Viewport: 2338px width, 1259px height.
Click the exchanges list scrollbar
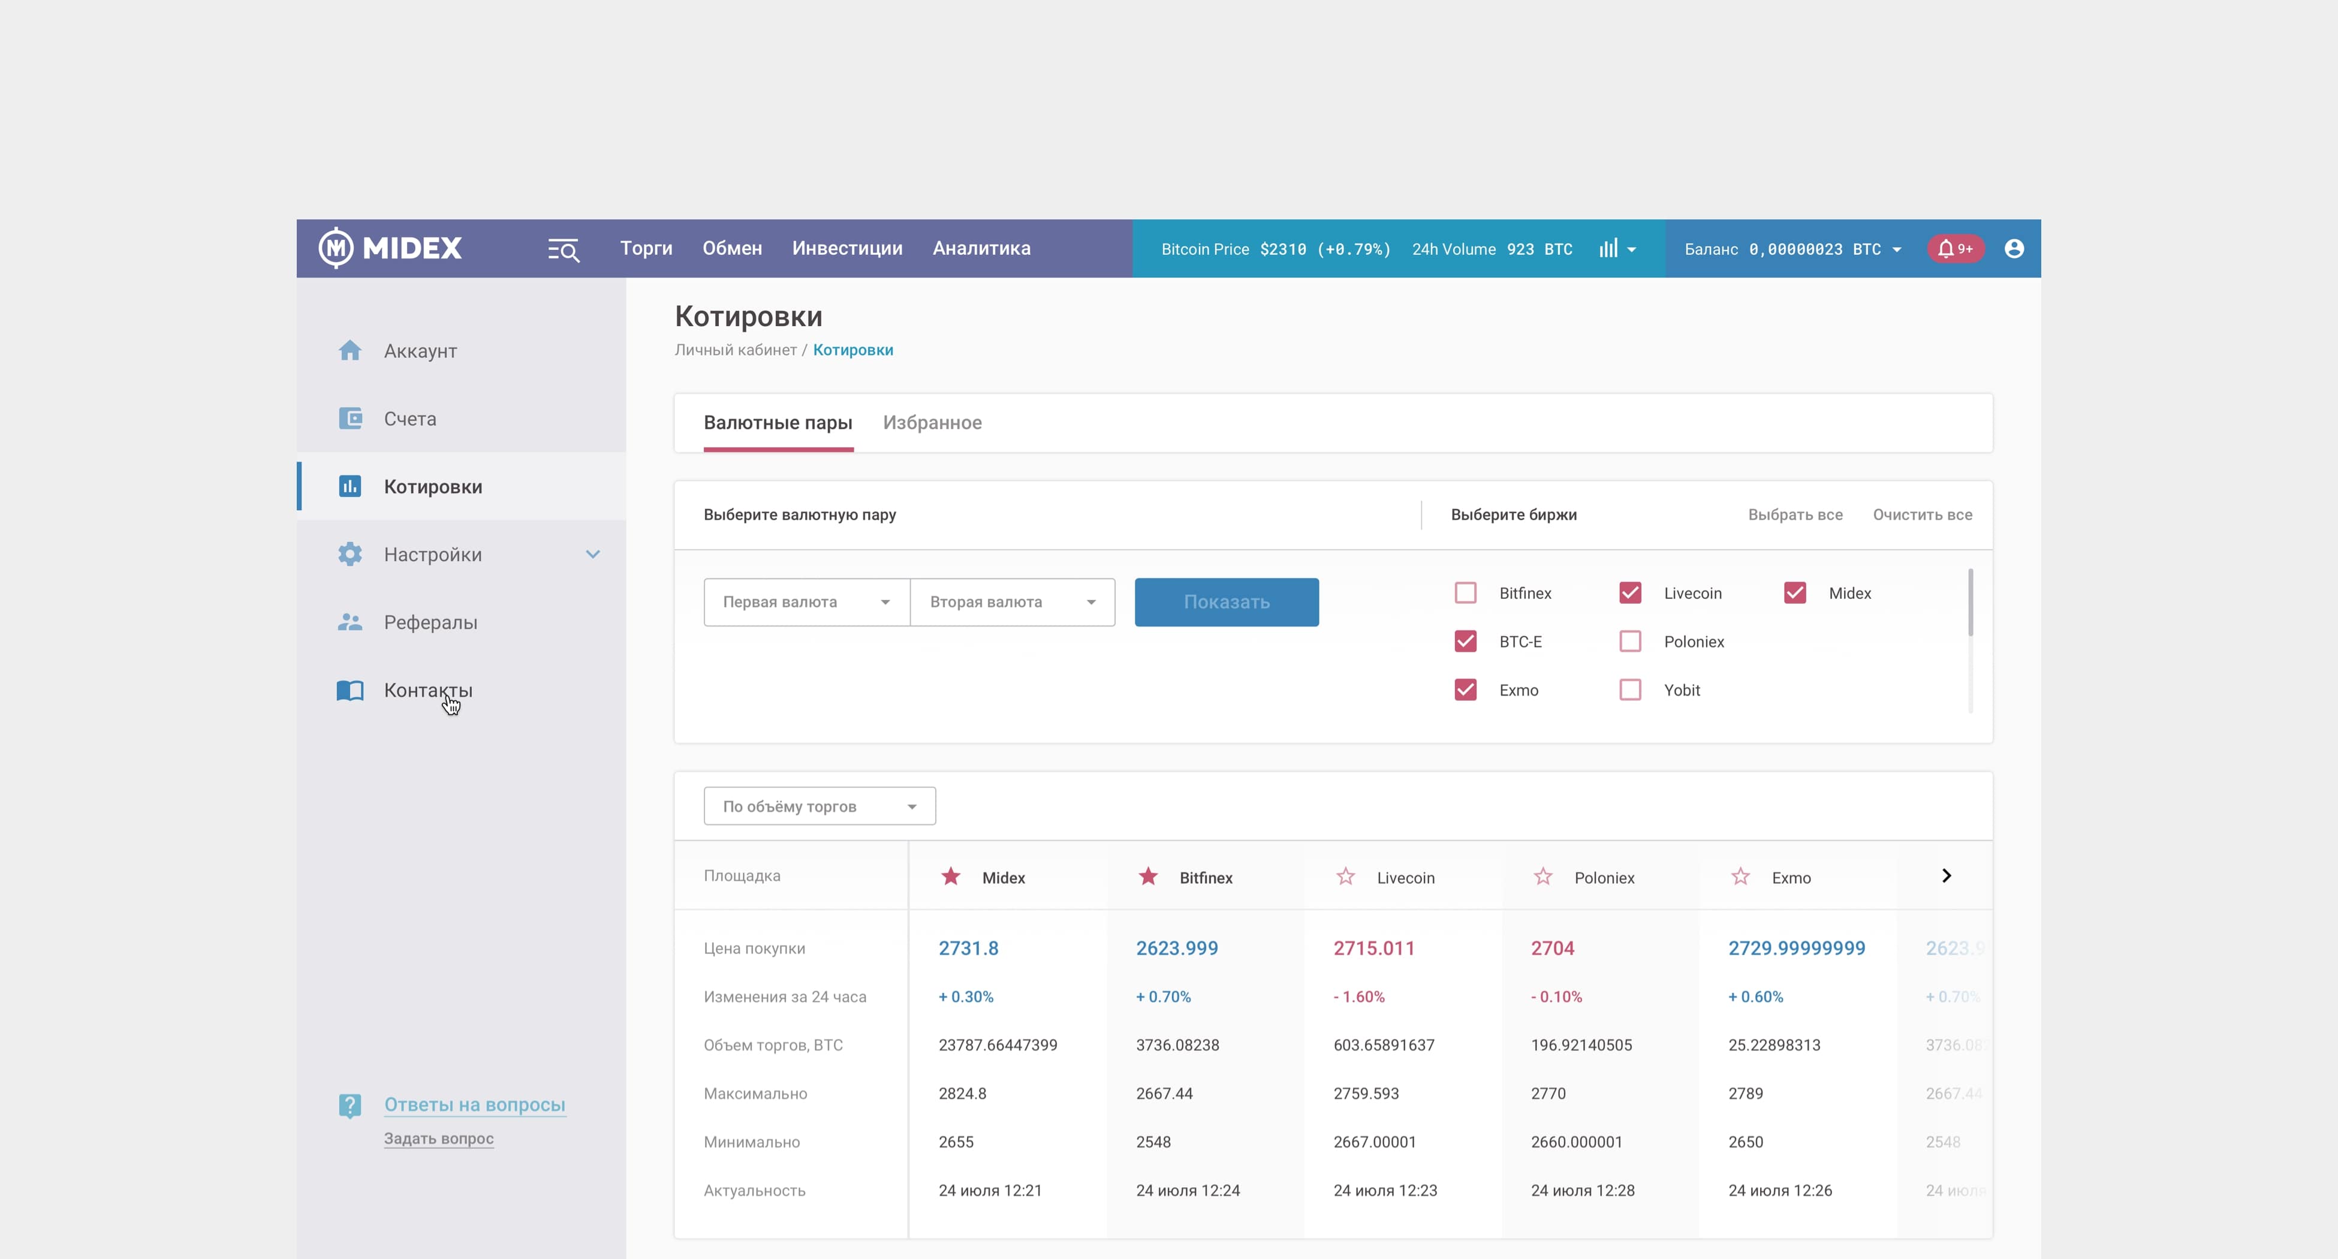1971,603
